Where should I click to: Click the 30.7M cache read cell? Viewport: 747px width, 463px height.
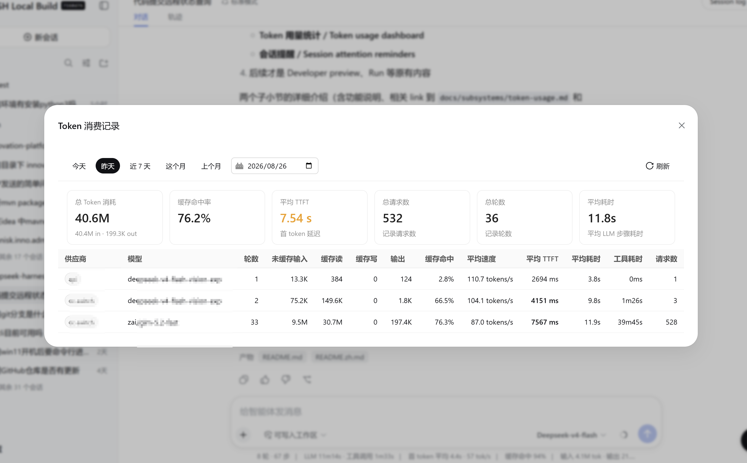pos(332,322)
